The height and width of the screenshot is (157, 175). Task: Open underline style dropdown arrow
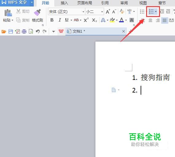coord(71,20)
